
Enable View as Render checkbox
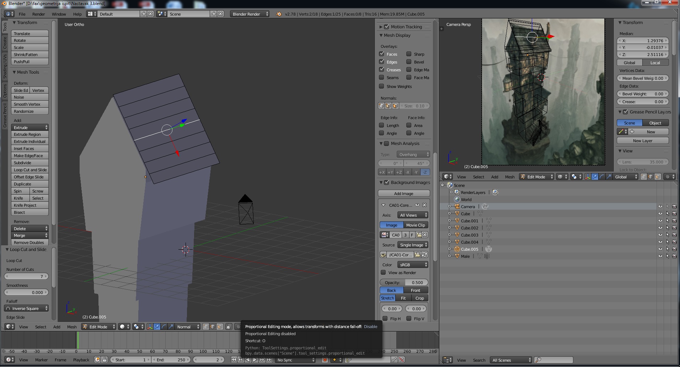(x=383, y=272)
